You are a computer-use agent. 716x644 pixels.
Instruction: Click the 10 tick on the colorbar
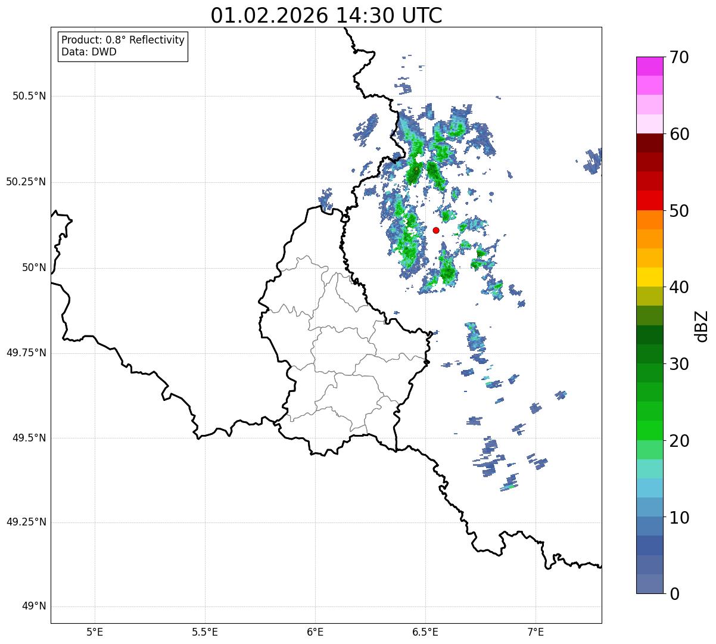(x=679, y=517)
